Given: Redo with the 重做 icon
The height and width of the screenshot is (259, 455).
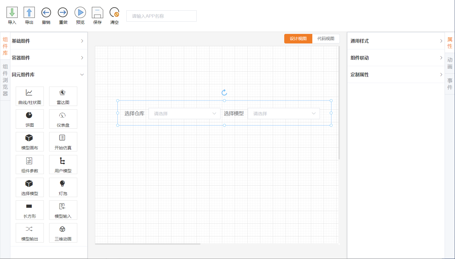Looking at the screenshot, I should coord(63,13).
